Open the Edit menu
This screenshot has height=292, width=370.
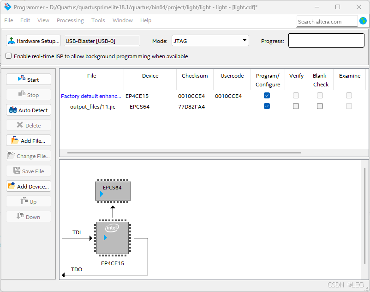point(25,20)
